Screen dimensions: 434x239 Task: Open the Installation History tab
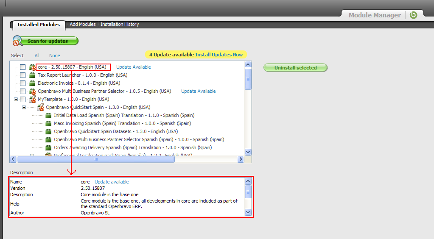(120, 24)
